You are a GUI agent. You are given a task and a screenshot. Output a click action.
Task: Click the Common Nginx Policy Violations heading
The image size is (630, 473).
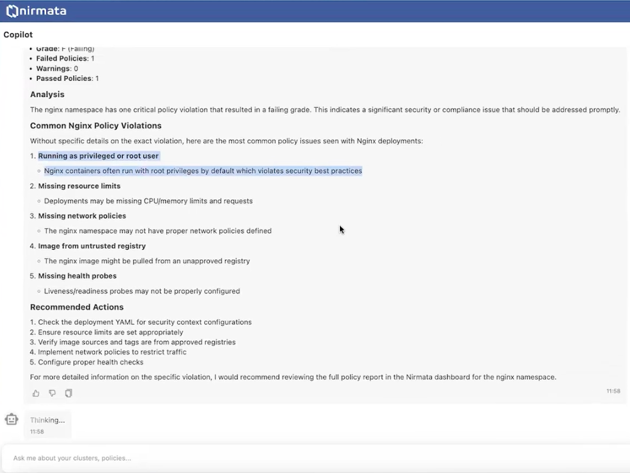pyautogui.click(x=96, y=125)
